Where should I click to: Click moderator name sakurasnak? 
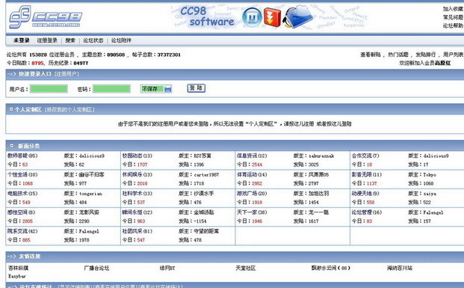[x=321, y=156]
